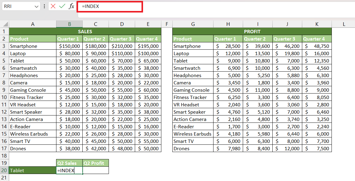
Task: Click the PROFIT merged title cell
Action: tap(252, 31)
